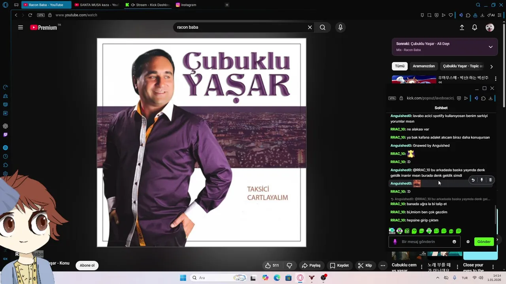506x284 pixels.
Task: Dislike the video using thumbs-down
Action: pos(289,265)
